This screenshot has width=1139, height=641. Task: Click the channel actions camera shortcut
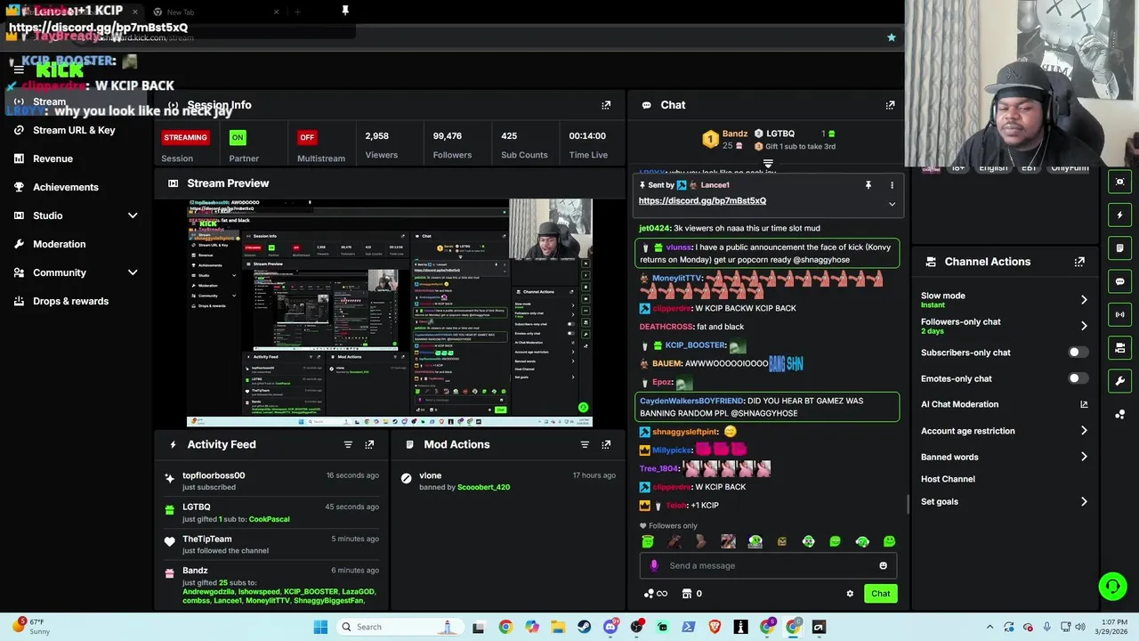click(x=1119, y=347)
